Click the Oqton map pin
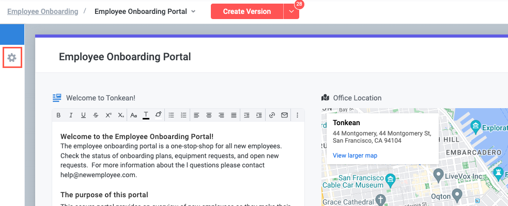The height and width of the screenshot is (206, 508). [457, 195]
